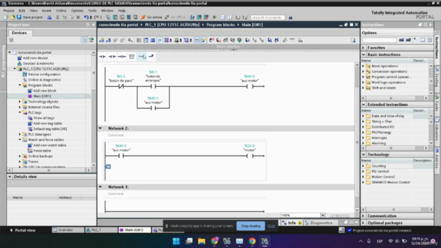The image size is (441, 248).
Task: Click the TIA Portal taskbar icon
Action: coord(265,241)
